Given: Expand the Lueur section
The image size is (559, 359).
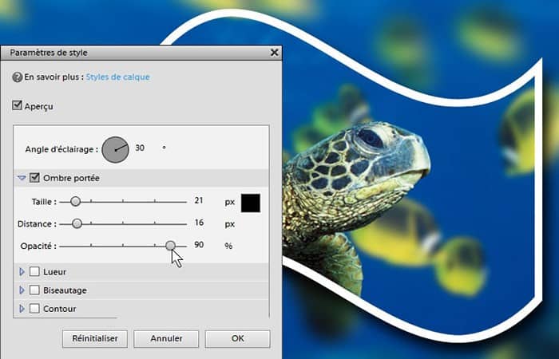Looking at the screenshot, I should [22, 272].
